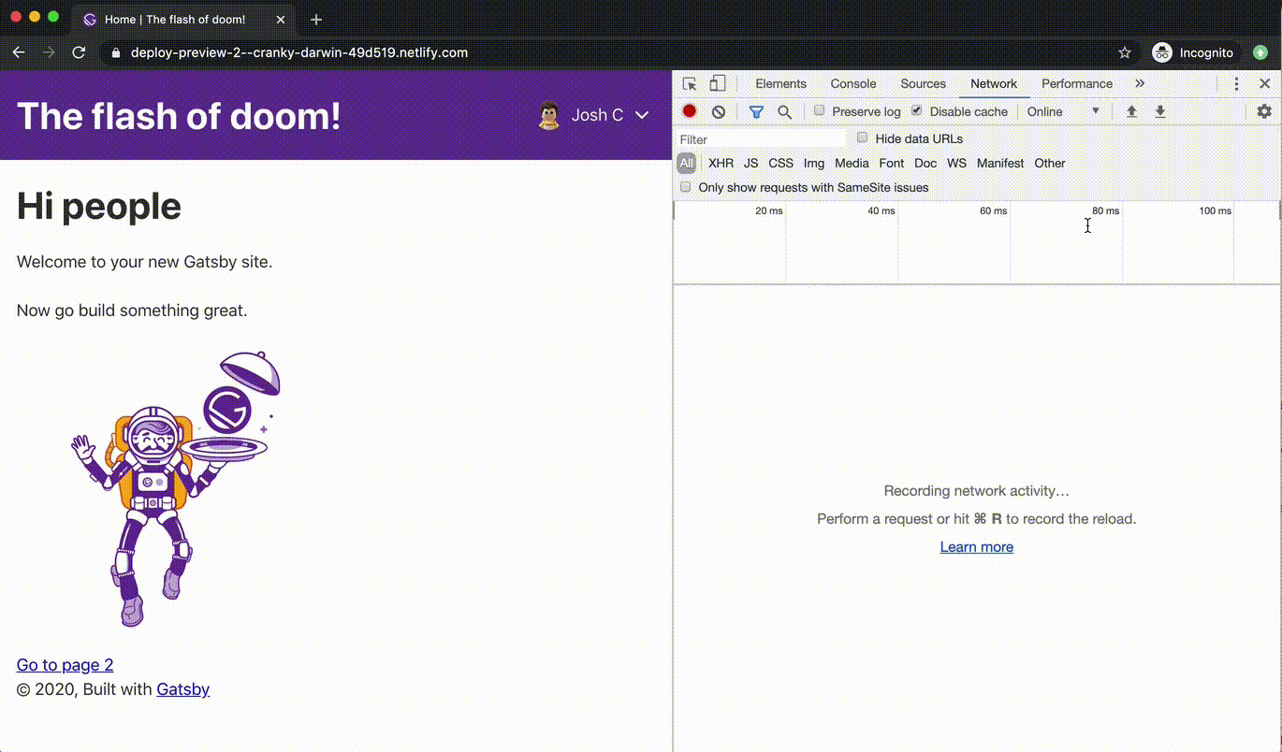
Task: Expand the Josh C user menu chevron
Action: tap(642, 115)
